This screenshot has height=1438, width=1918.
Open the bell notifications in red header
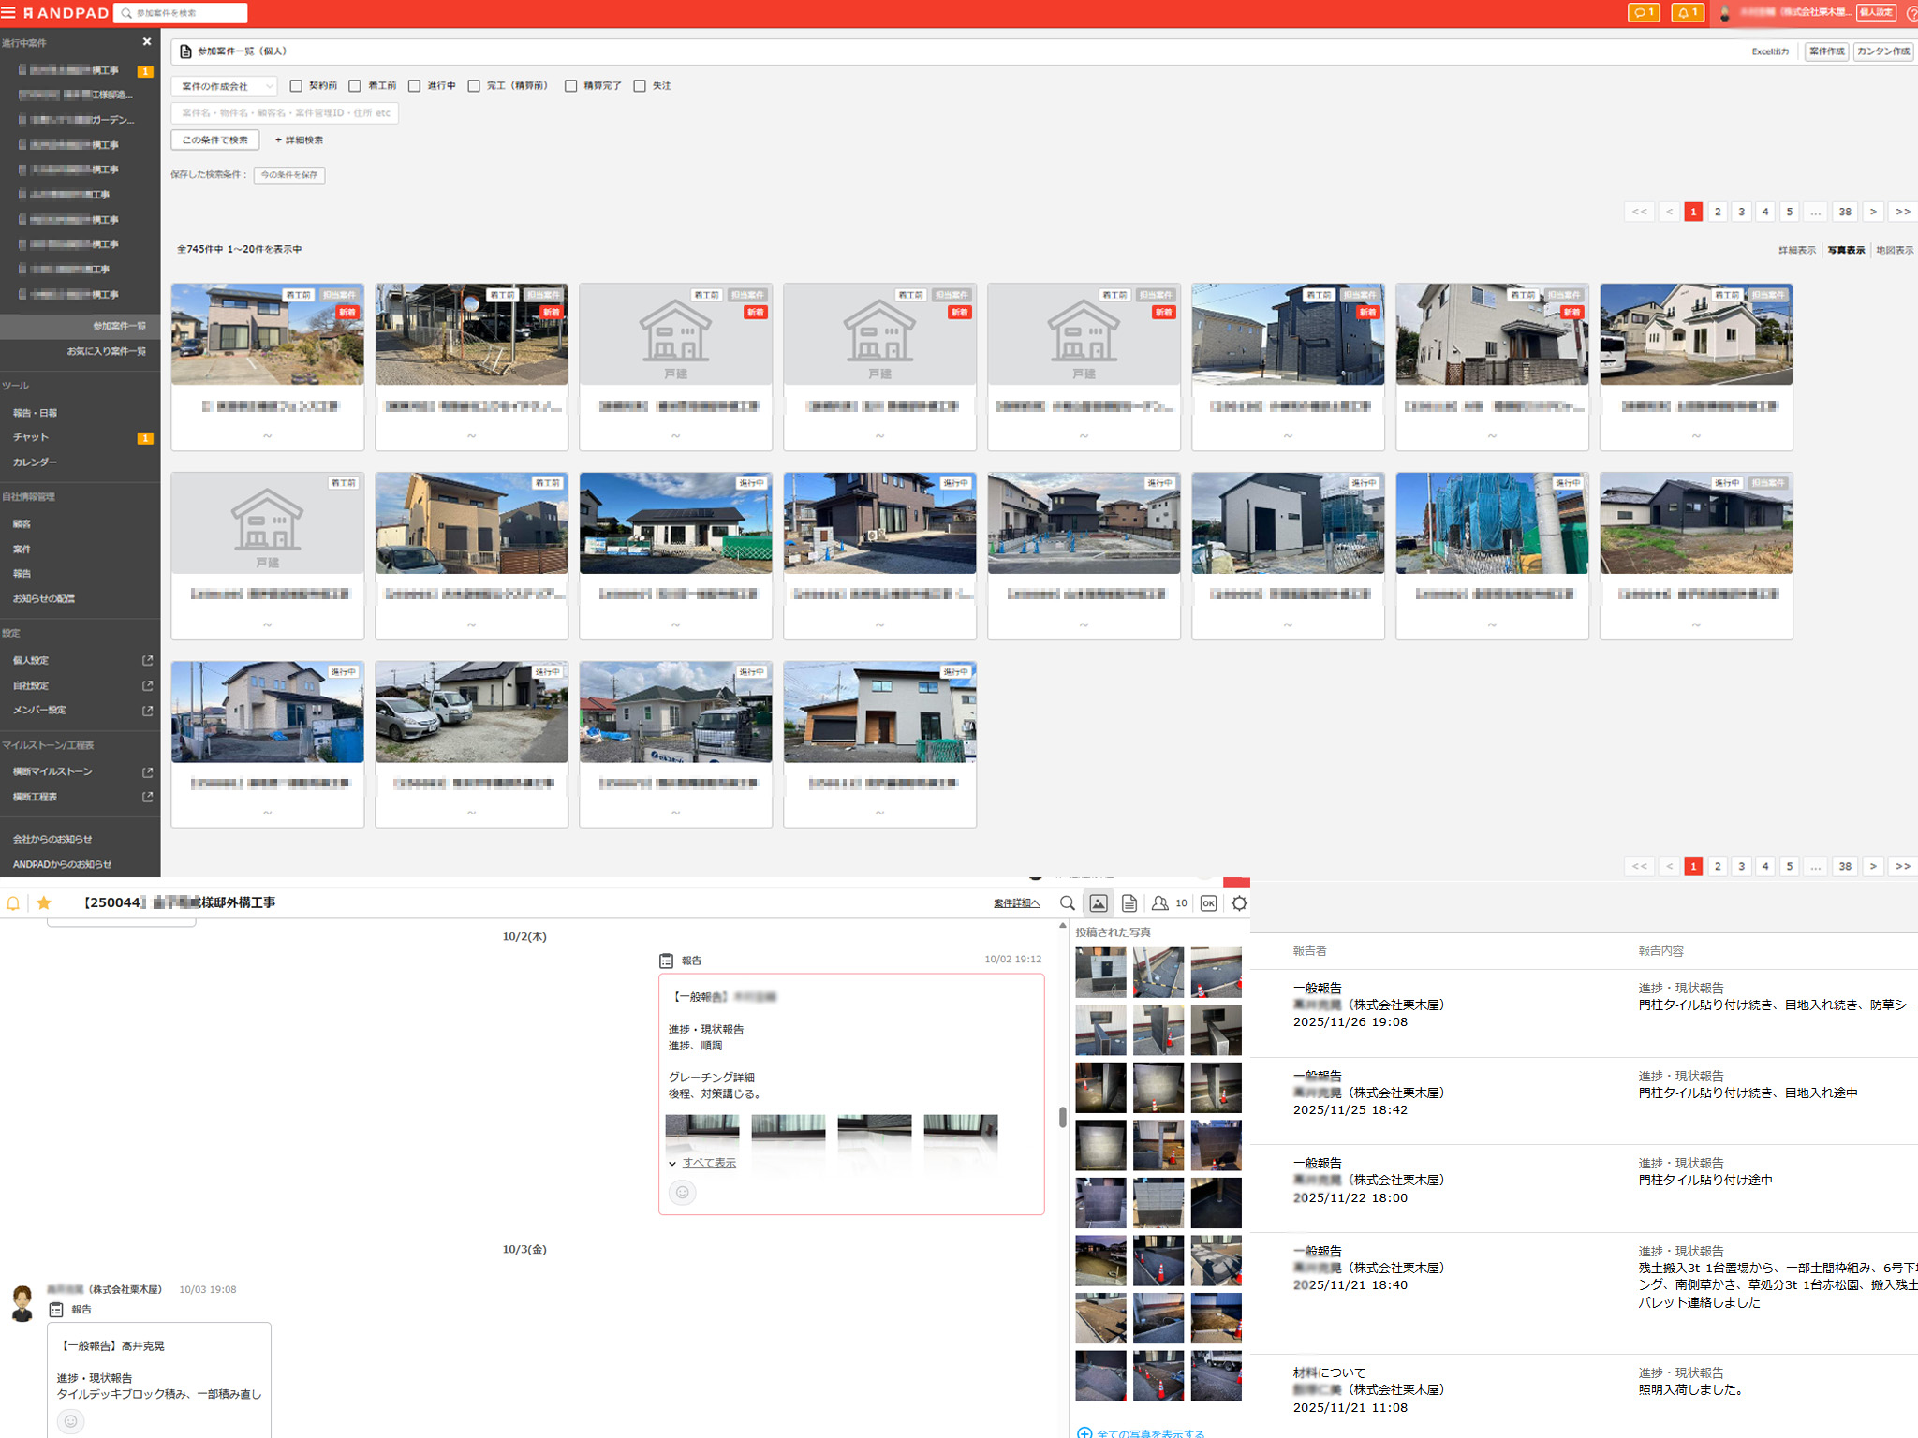[1687, 13]
